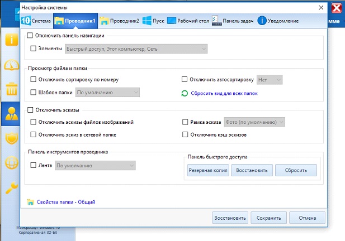Check Отключить сортировку по номеру
Screen dimensions: 345x241
point(33,79)
